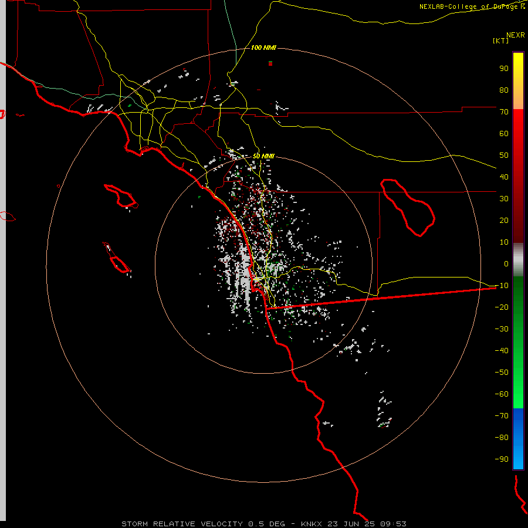Click the 70 knot scale value
This screenshot has height=528, width=528.
[504, 112]
